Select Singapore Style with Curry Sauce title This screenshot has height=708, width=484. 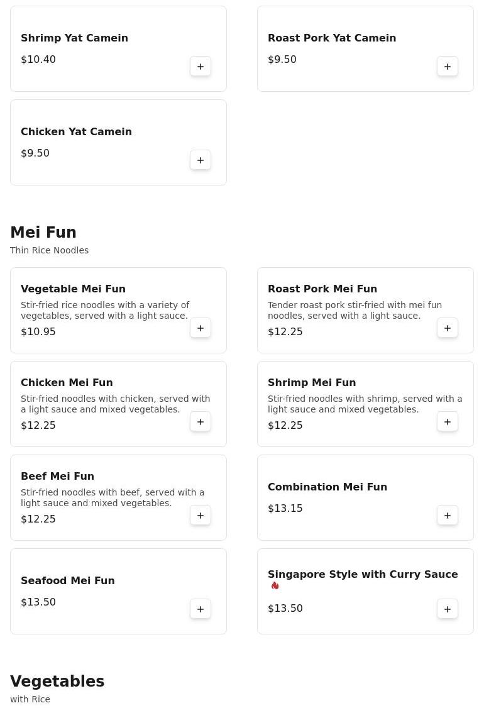[x=363, y=575]
